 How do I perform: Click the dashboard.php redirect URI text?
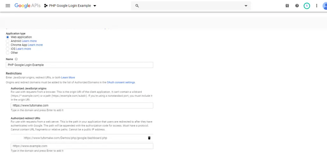coord(65,138)
